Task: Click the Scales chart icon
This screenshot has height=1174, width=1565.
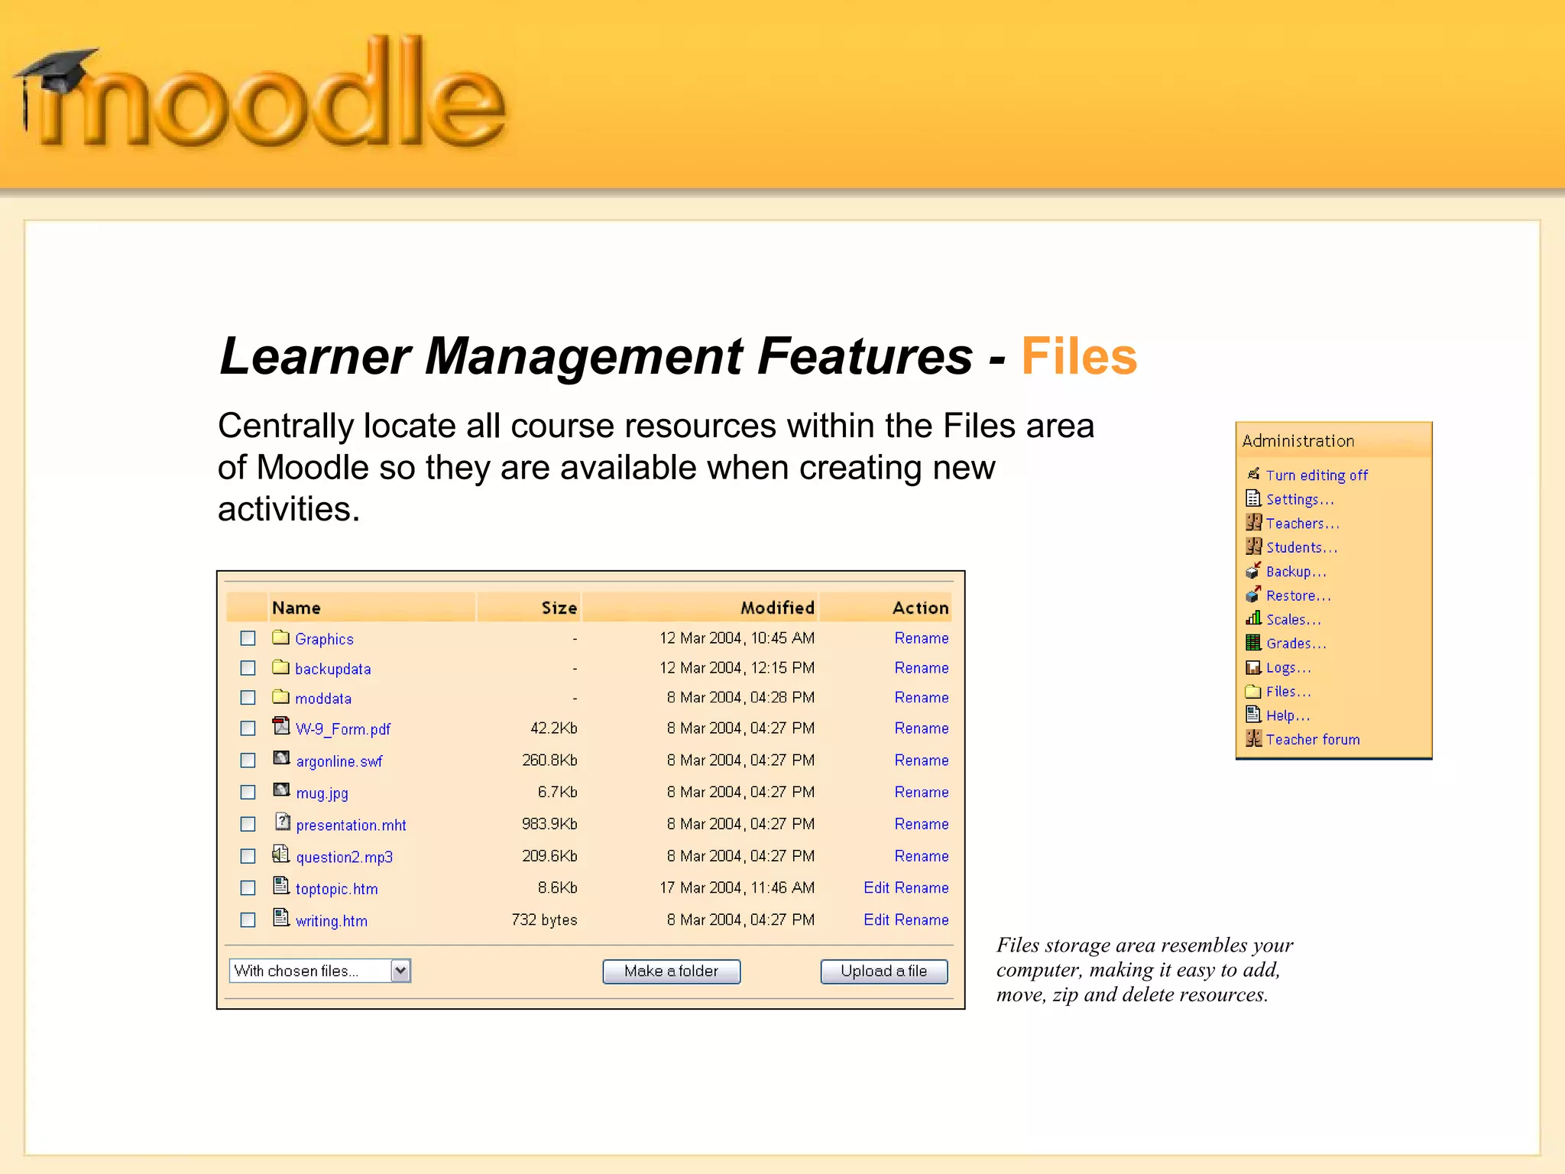Action: pyautogui.click(x=1253, y=618)
